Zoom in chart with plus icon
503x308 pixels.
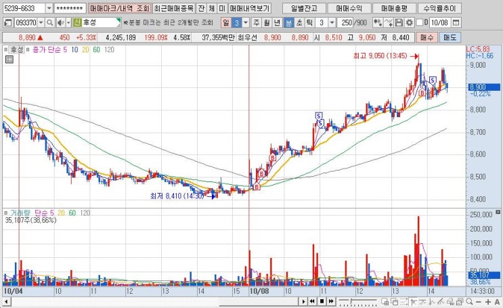pos(488,302)
